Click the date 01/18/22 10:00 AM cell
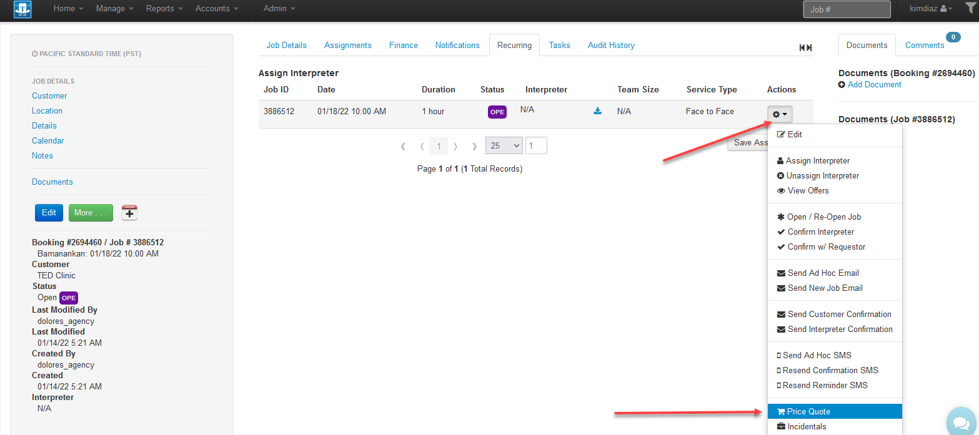The image size is (979, 435). point(352,111)
